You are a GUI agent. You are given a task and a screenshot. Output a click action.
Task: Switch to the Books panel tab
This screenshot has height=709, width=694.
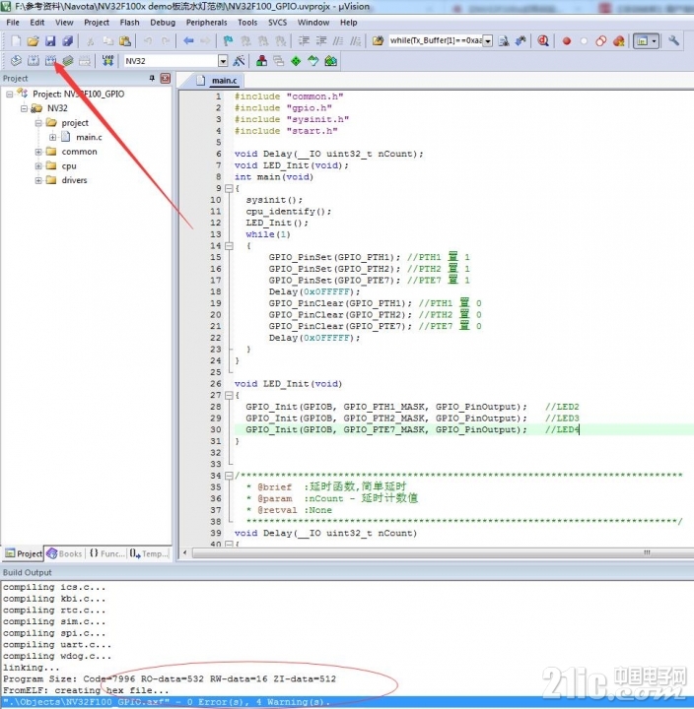point(65,553)
